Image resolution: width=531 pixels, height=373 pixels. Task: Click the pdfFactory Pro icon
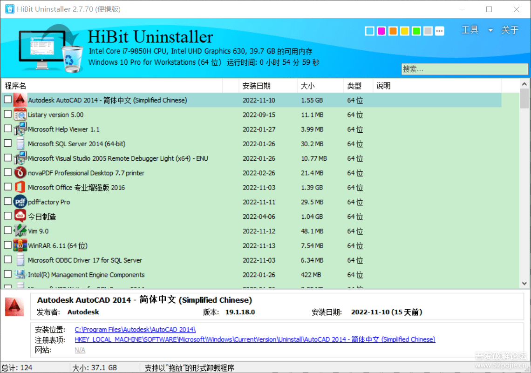click(x=20, y=202)
